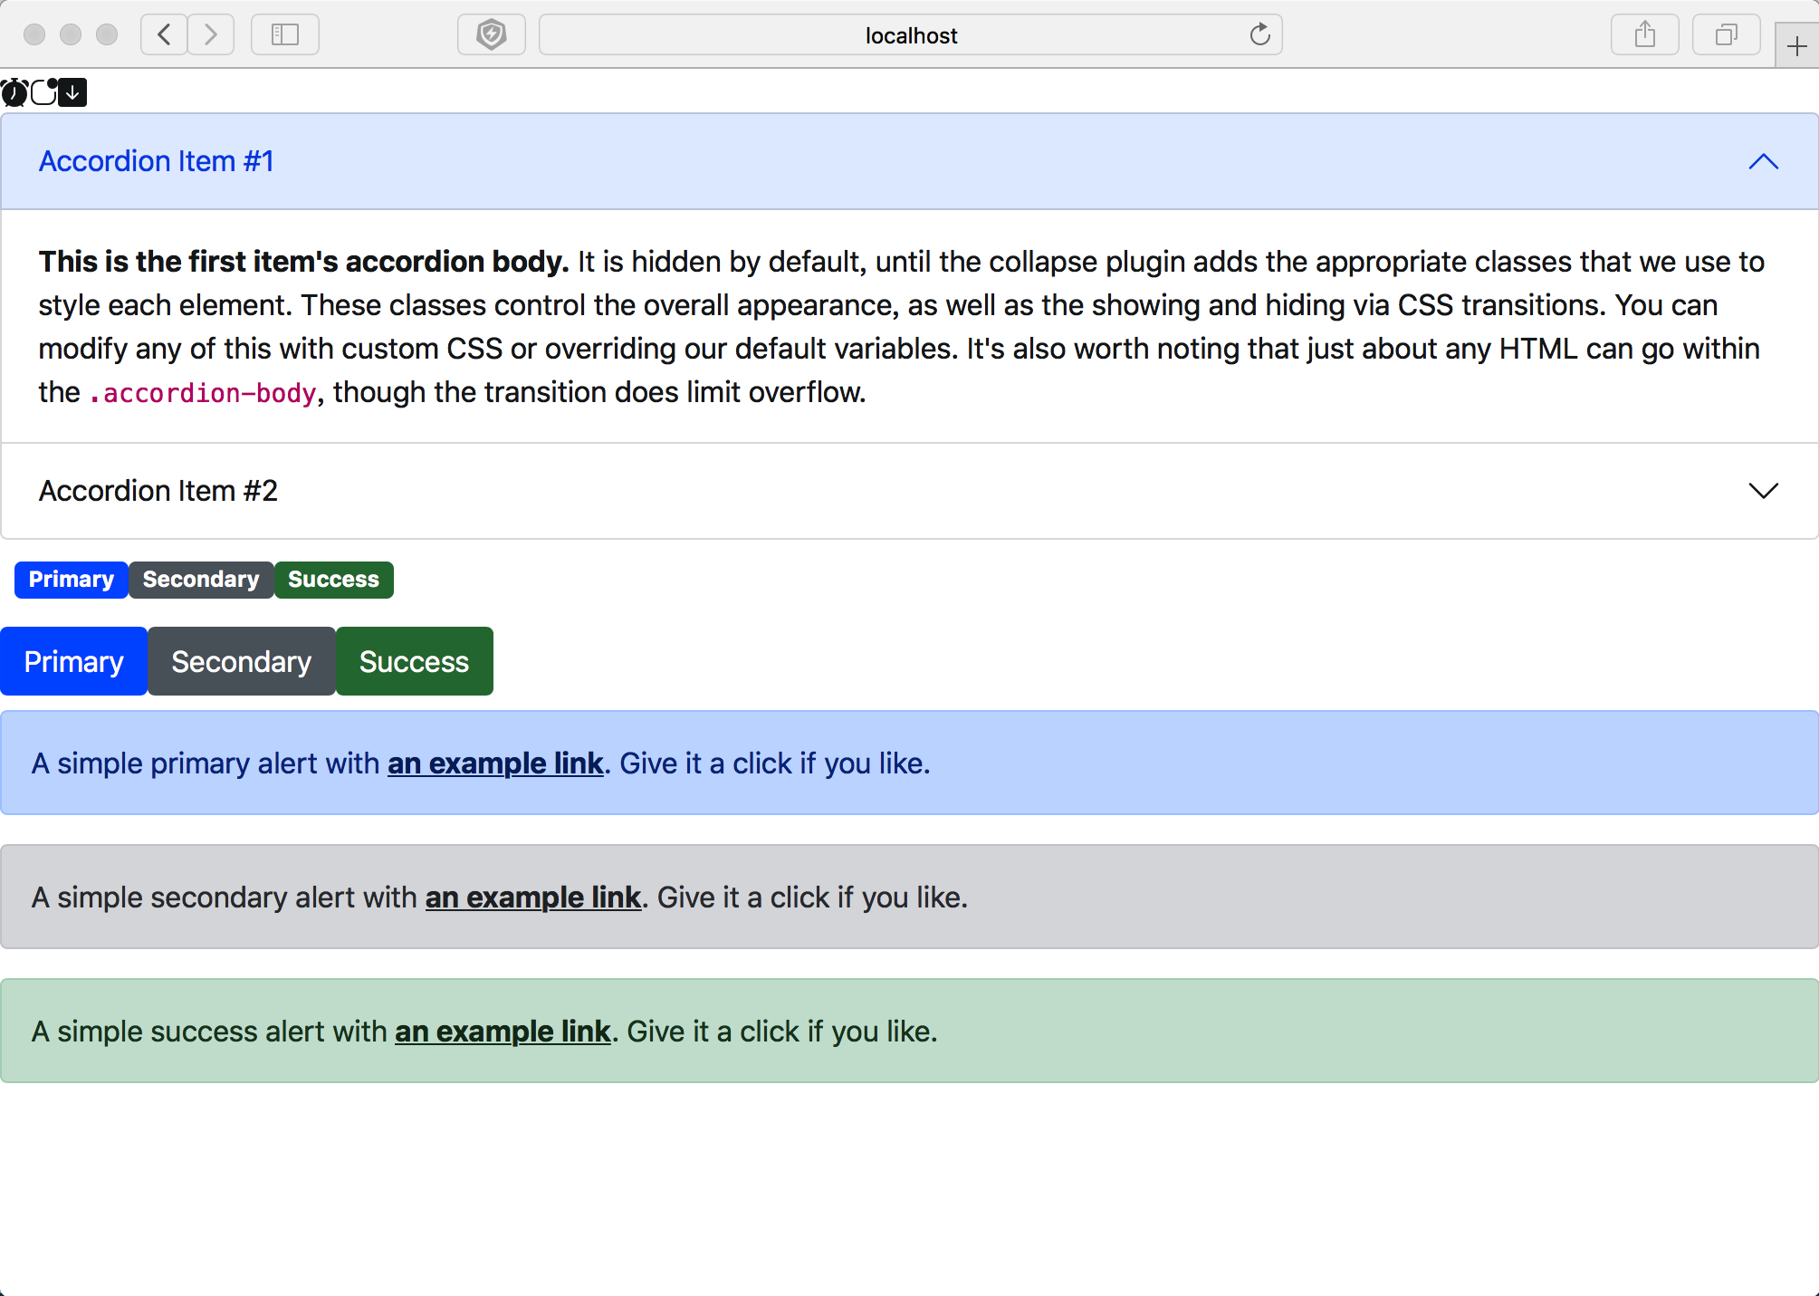This screenshot has height=1296, width=1819.
Task: Click the privacy shield icon
Action: point(492,34)
